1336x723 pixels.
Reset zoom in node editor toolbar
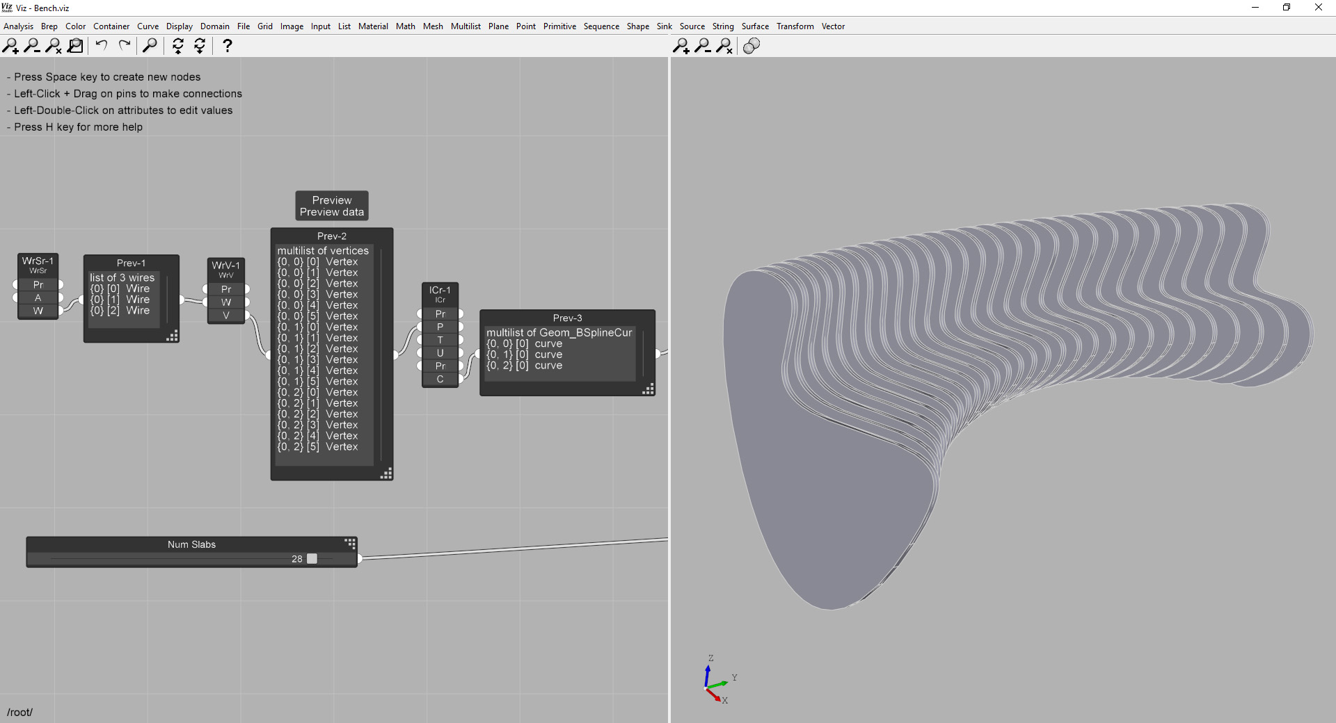tap(54, 46)
